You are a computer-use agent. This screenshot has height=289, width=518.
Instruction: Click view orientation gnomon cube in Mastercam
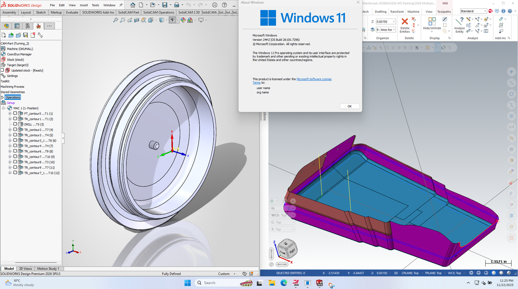click(x=288, y=249)
